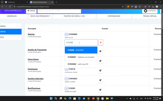Open Windows taskbar search
Viewport: 163px width, 101px height.
pos(56,98)
